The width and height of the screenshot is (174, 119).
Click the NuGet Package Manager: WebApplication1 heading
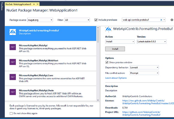[42, 10]
